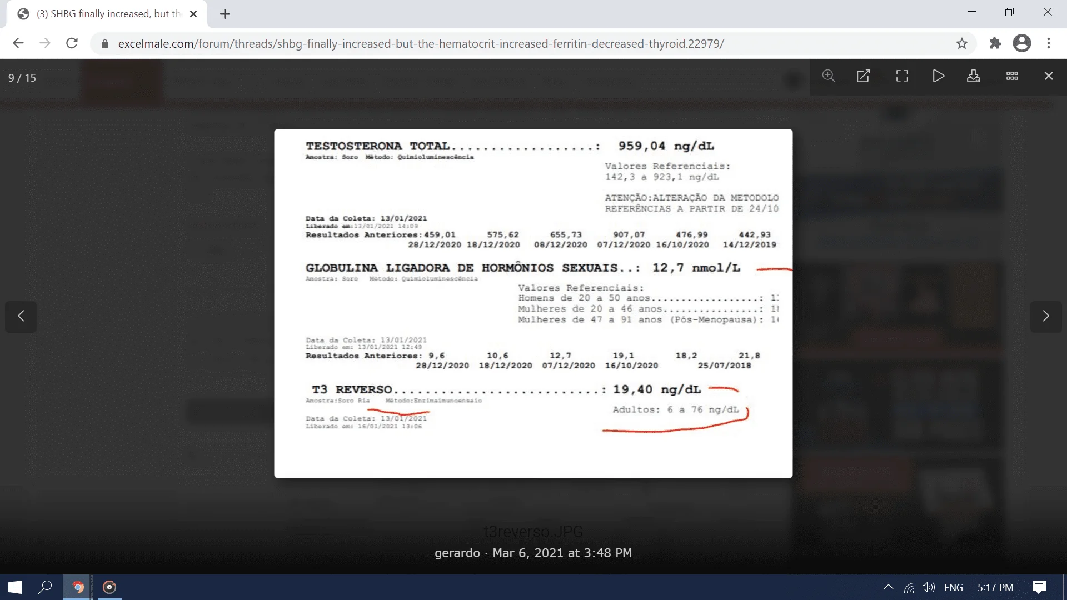Screen dimensions: 1067x600
Task: Reload the page
Action: [72, 43]
